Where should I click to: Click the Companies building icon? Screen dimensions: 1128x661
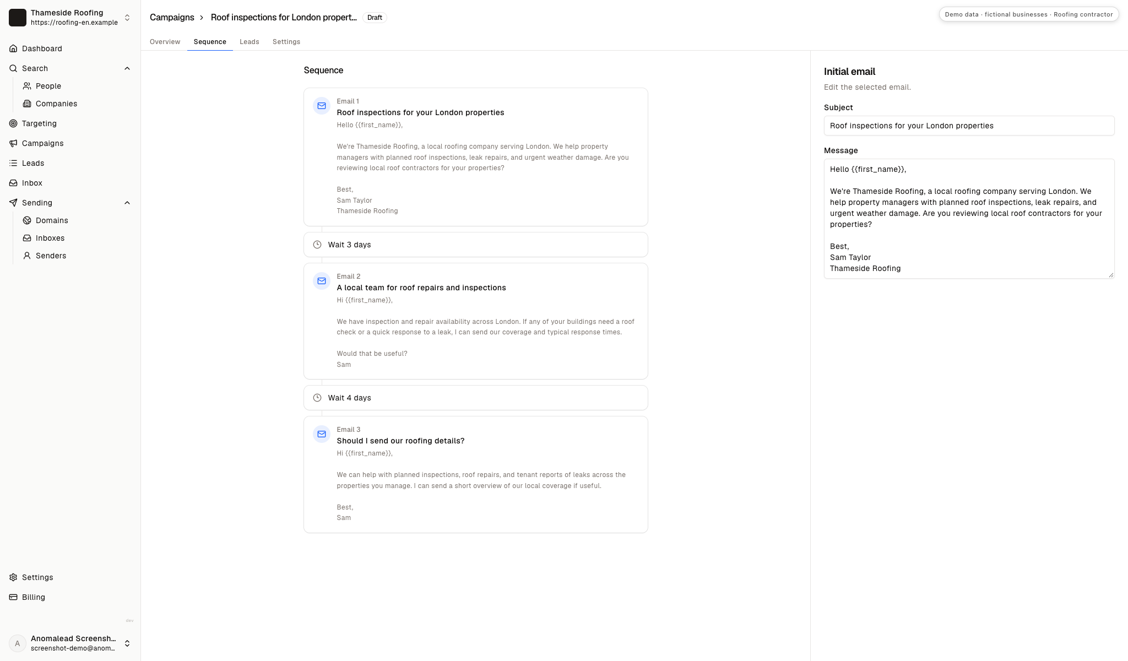[27, 104]
